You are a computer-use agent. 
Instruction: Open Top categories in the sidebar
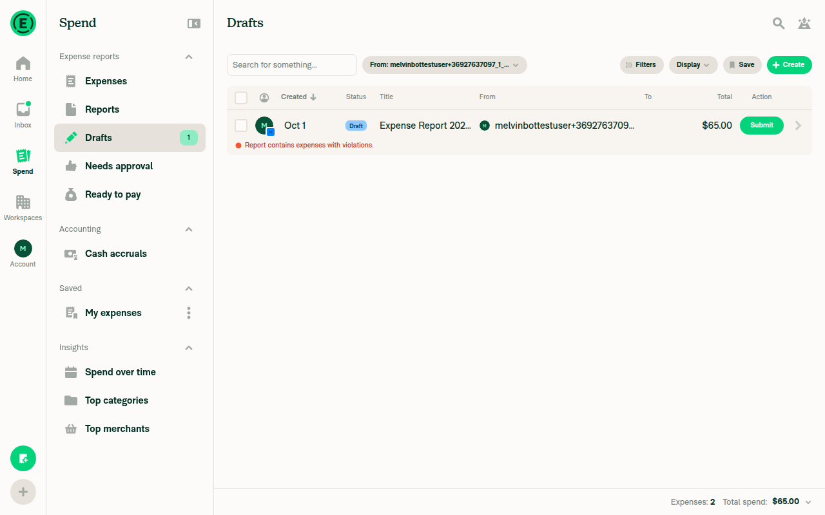pyautogui.click(x=130, y=400)
